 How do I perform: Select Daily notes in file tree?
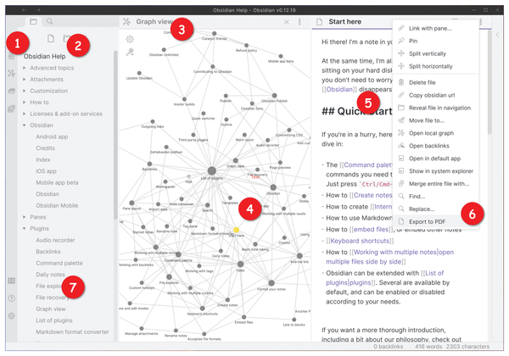pyautogui.click(x=50, y=275)
